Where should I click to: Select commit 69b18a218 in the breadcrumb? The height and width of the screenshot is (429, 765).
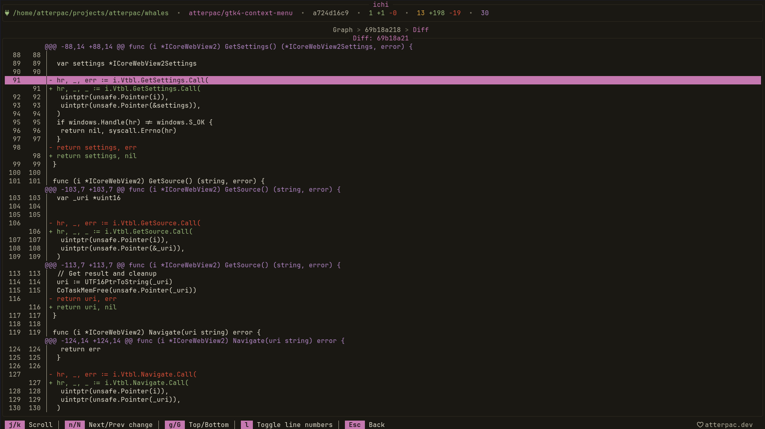pos(382,30)
